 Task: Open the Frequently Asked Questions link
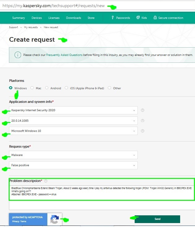coord(64,55)
